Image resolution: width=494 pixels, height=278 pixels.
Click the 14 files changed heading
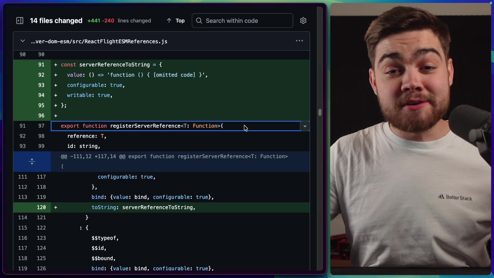[x=56, y=20]
